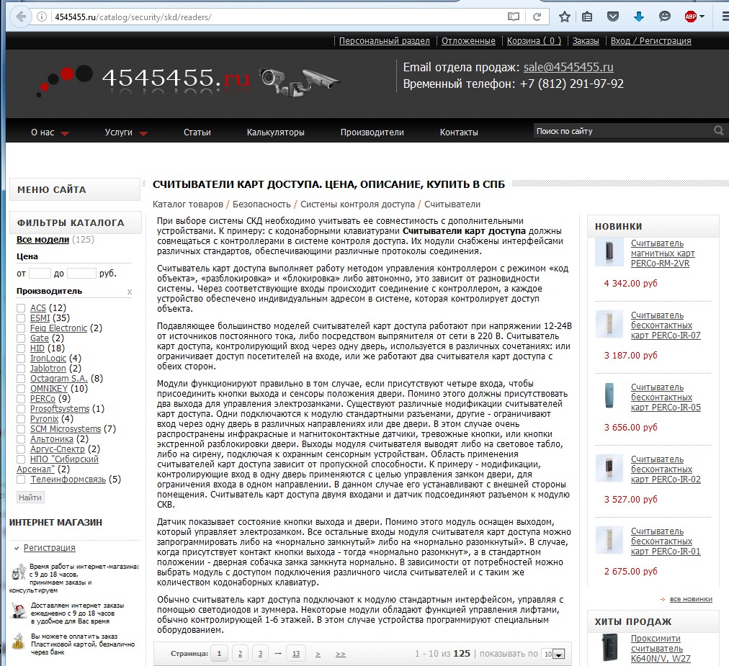Click the 4545455.ru site logo
The image size is (729, 666).
pos(176,78)
